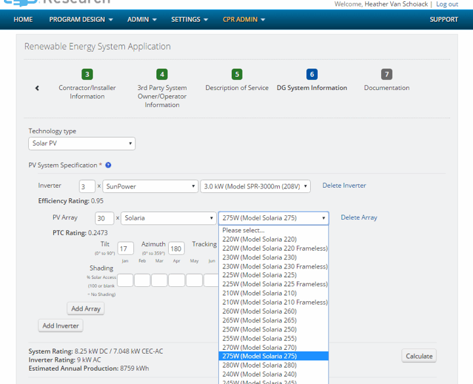This screenshot has height=384, width=473.
Task: Click the step 5 Description of Service badge
Action: tap(237, 74)
